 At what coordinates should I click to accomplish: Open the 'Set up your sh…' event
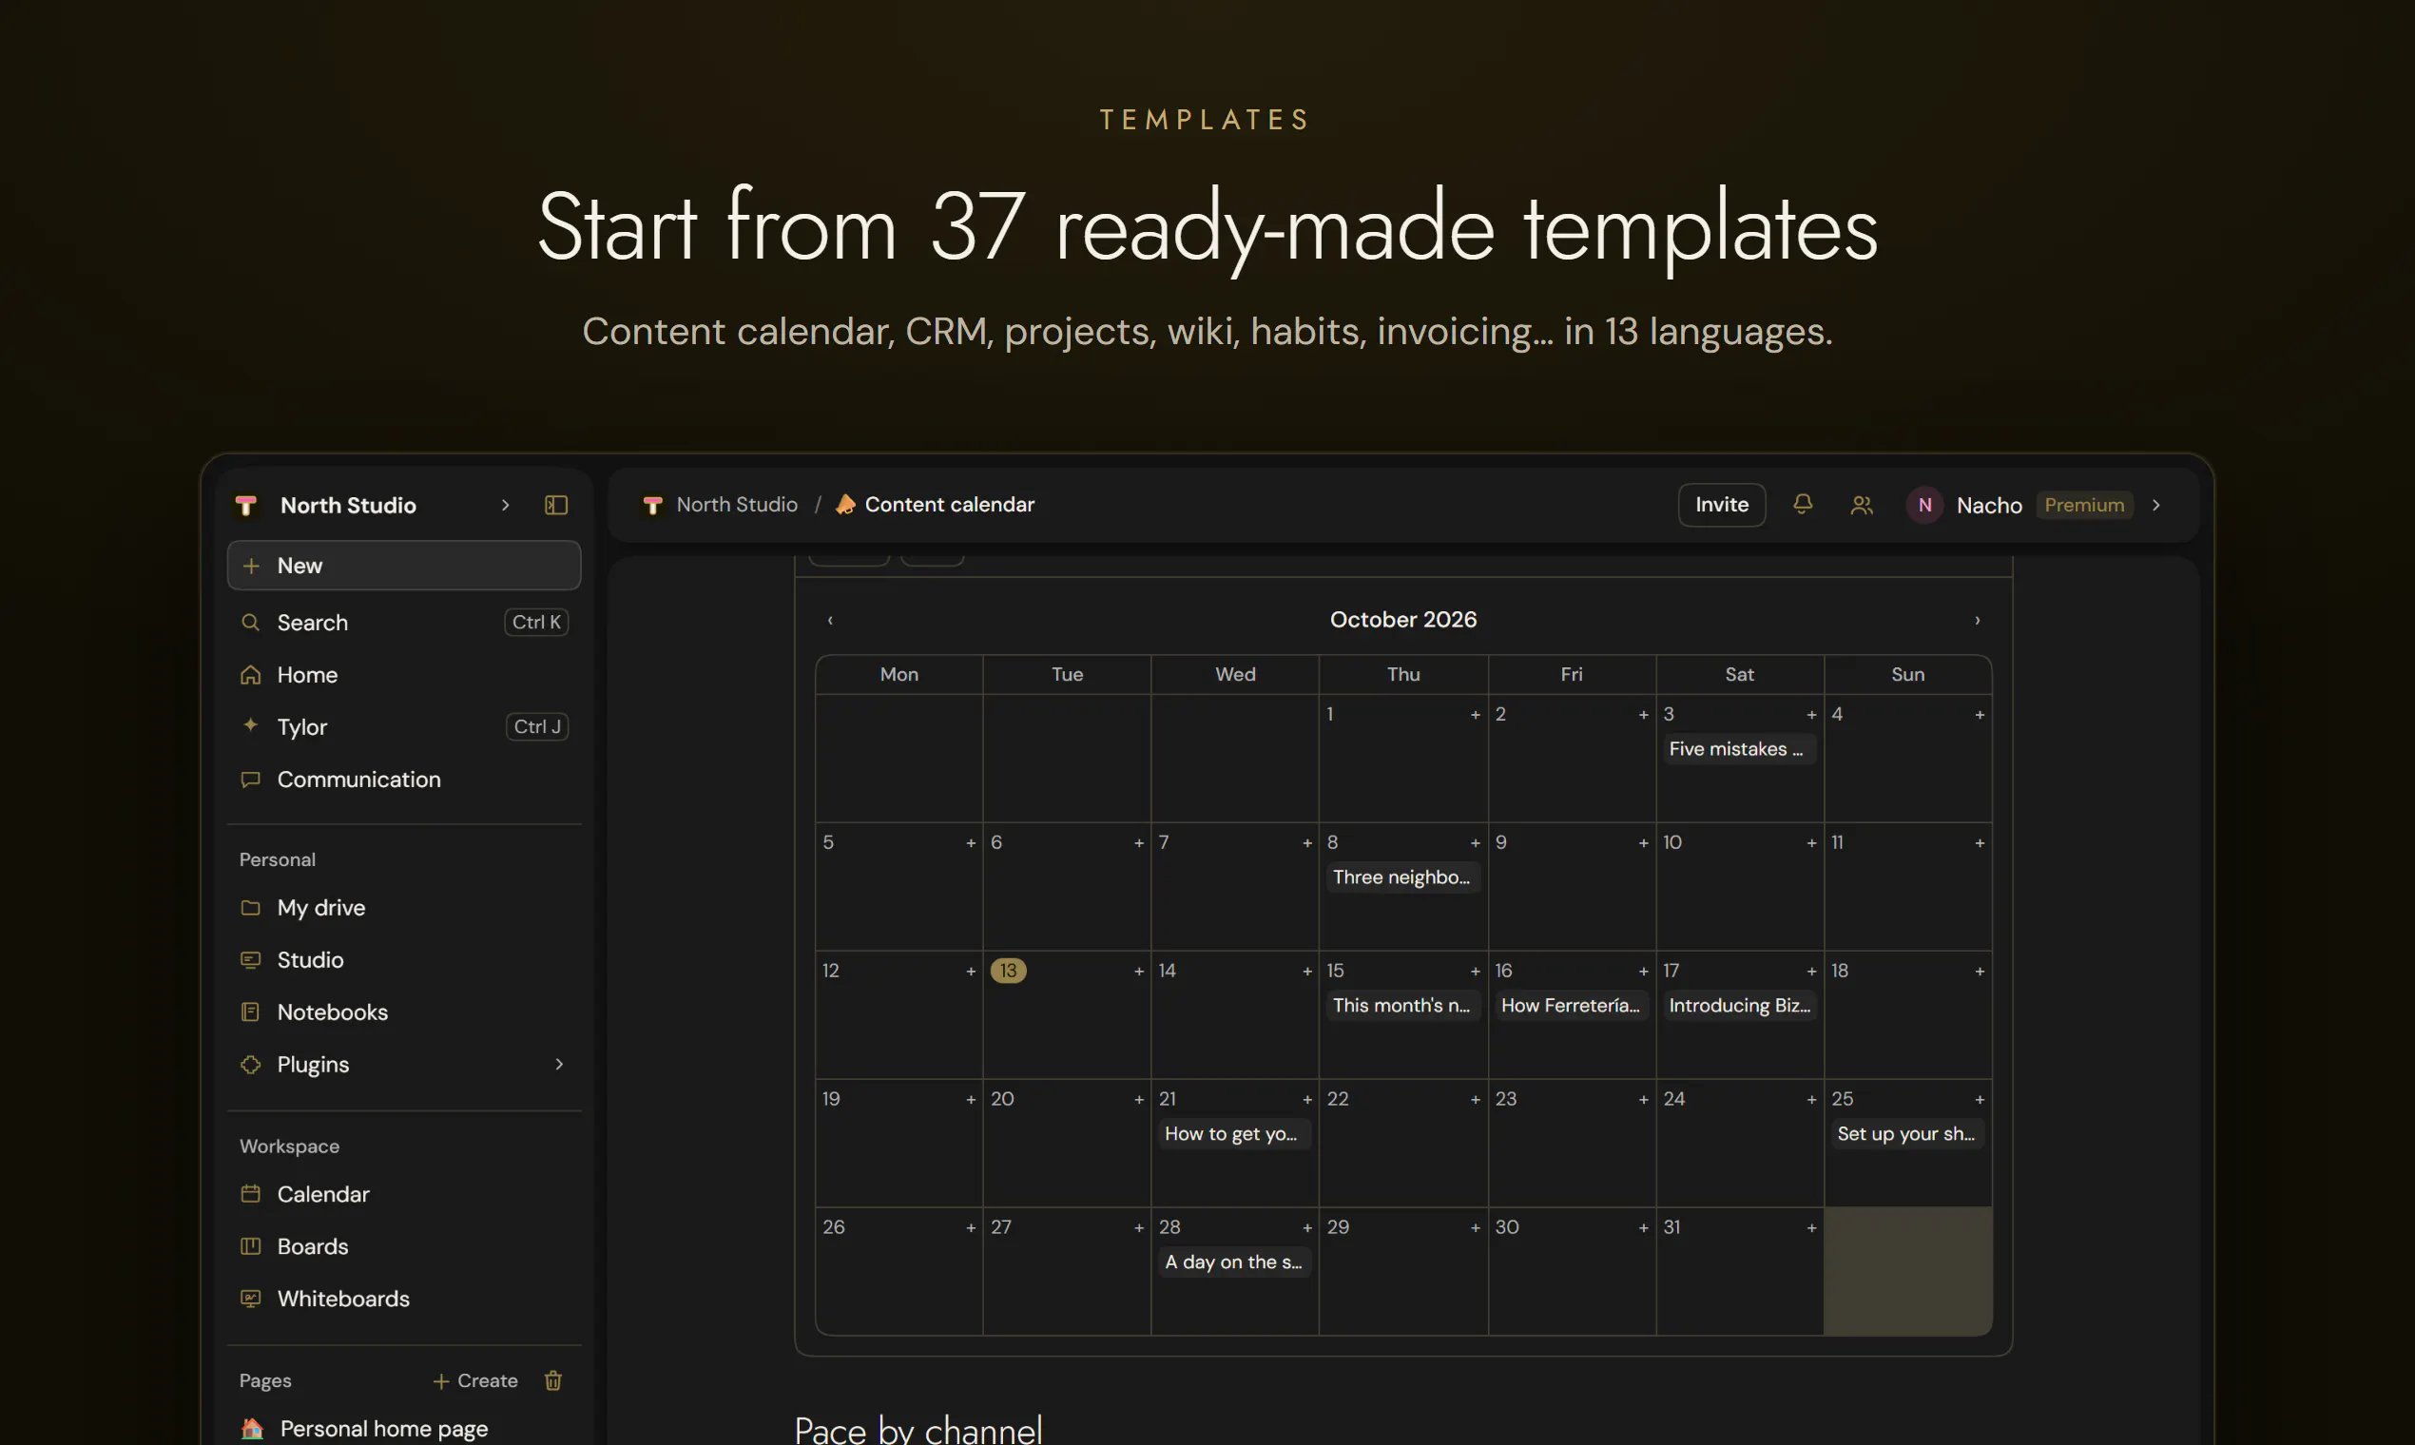click(1906, 1134)
